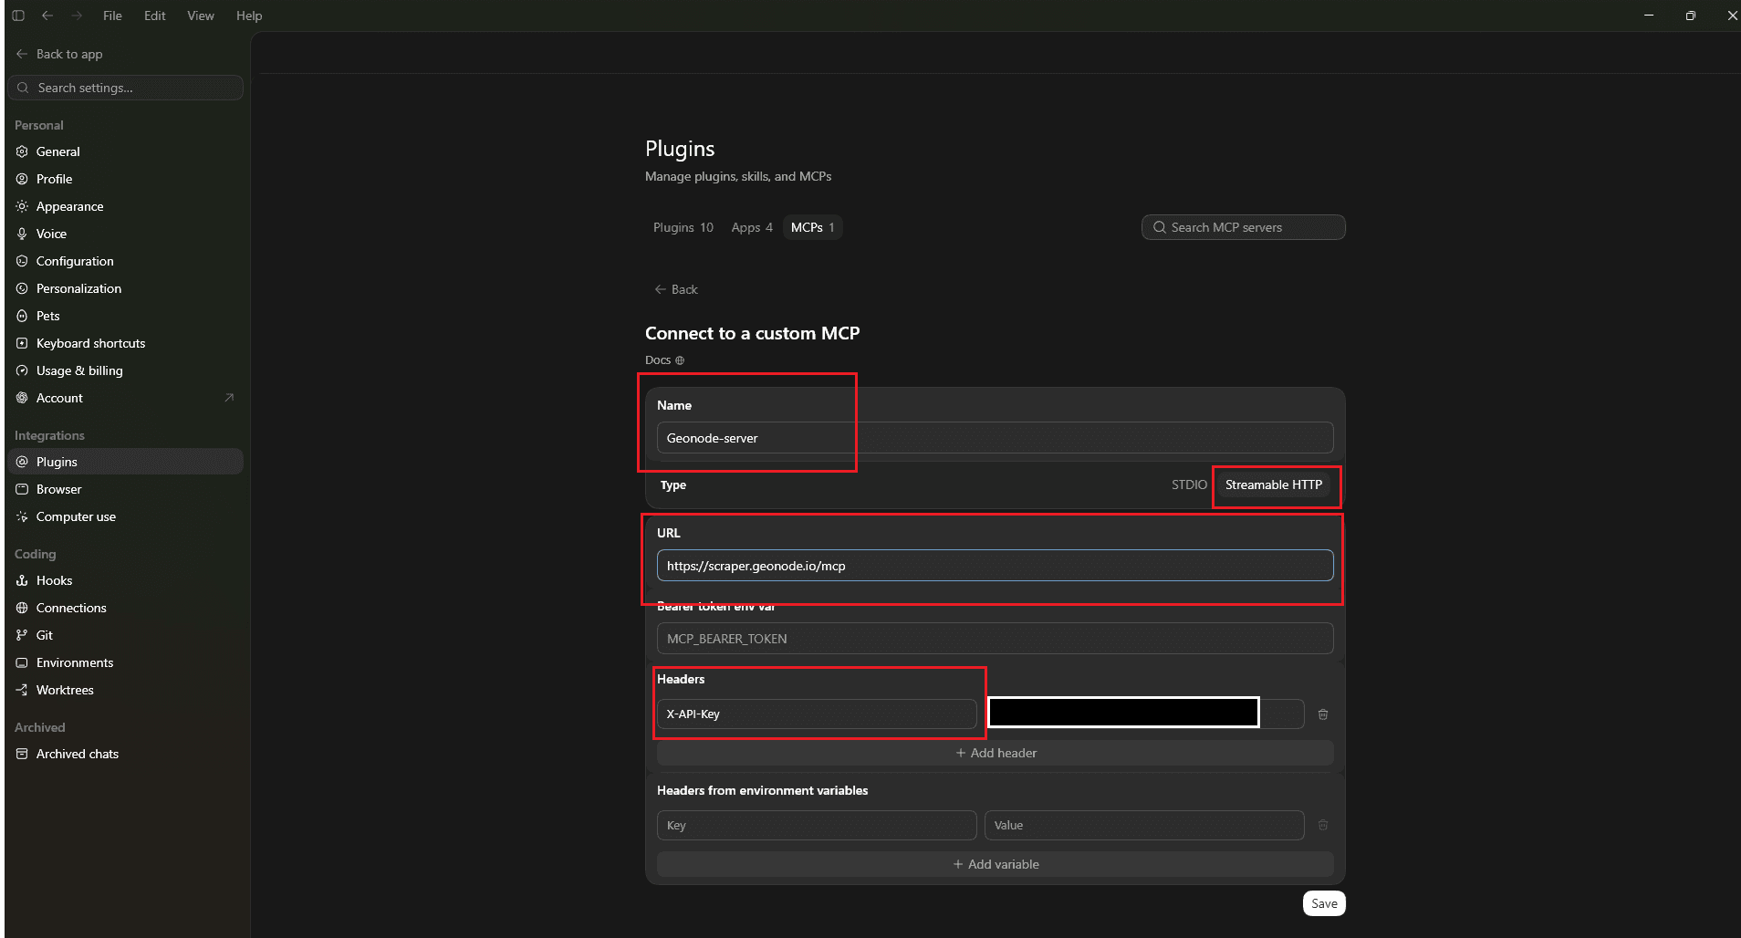Open Browser integration settings
1741x938 pixels.
[x=126, y=489]
